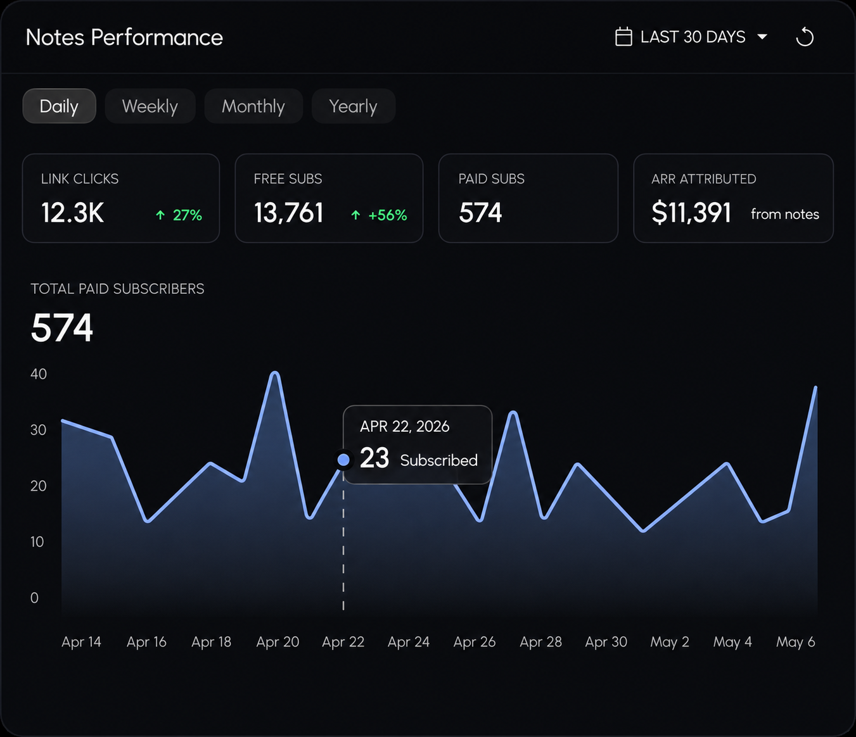Switch to the Yearly tab
Screen dimensions: 856x737
pos(354,106)
